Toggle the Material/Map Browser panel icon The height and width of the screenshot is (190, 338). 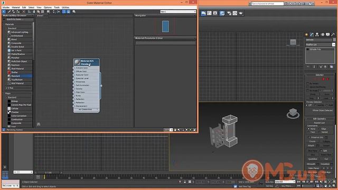64,12
